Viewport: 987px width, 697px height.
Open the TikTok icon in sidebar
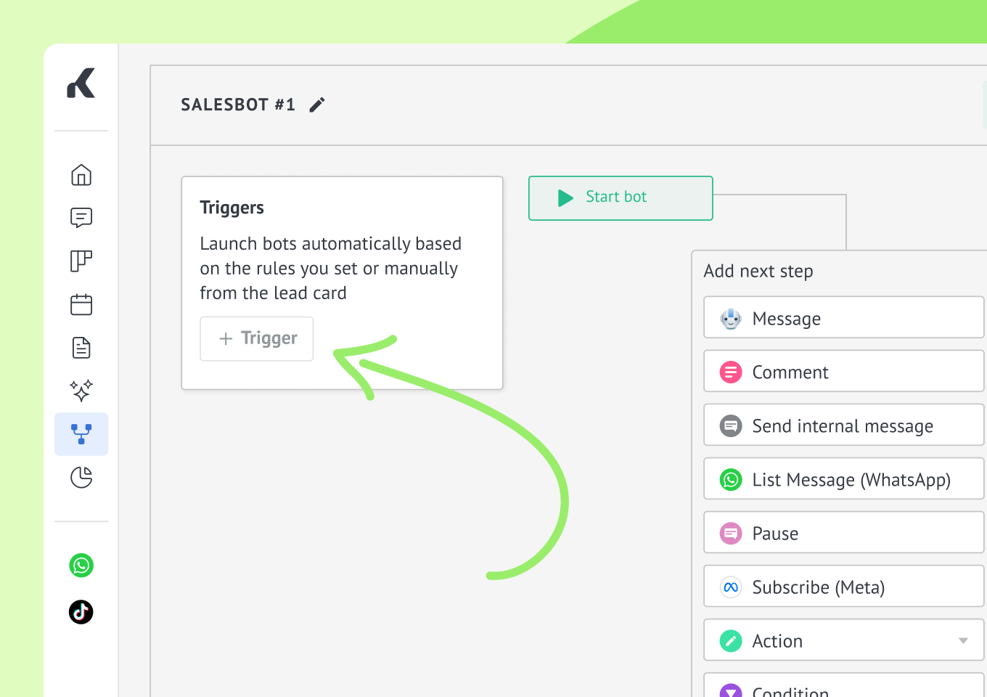pos(81,612)
